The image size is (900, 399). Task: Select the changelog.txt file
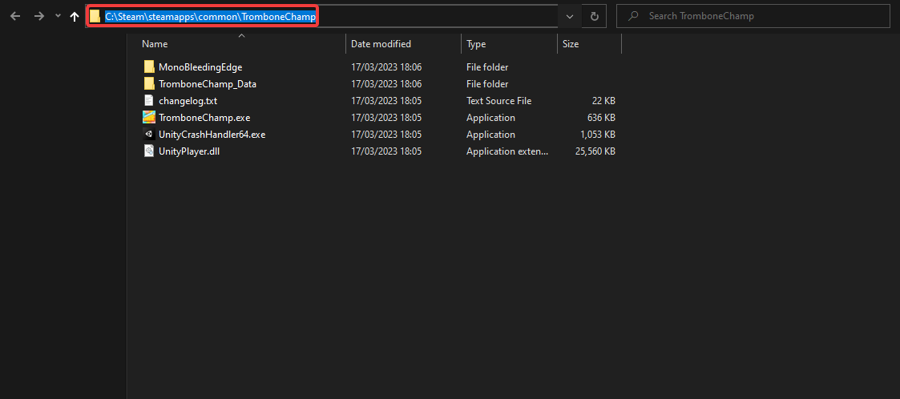point(188,101)
